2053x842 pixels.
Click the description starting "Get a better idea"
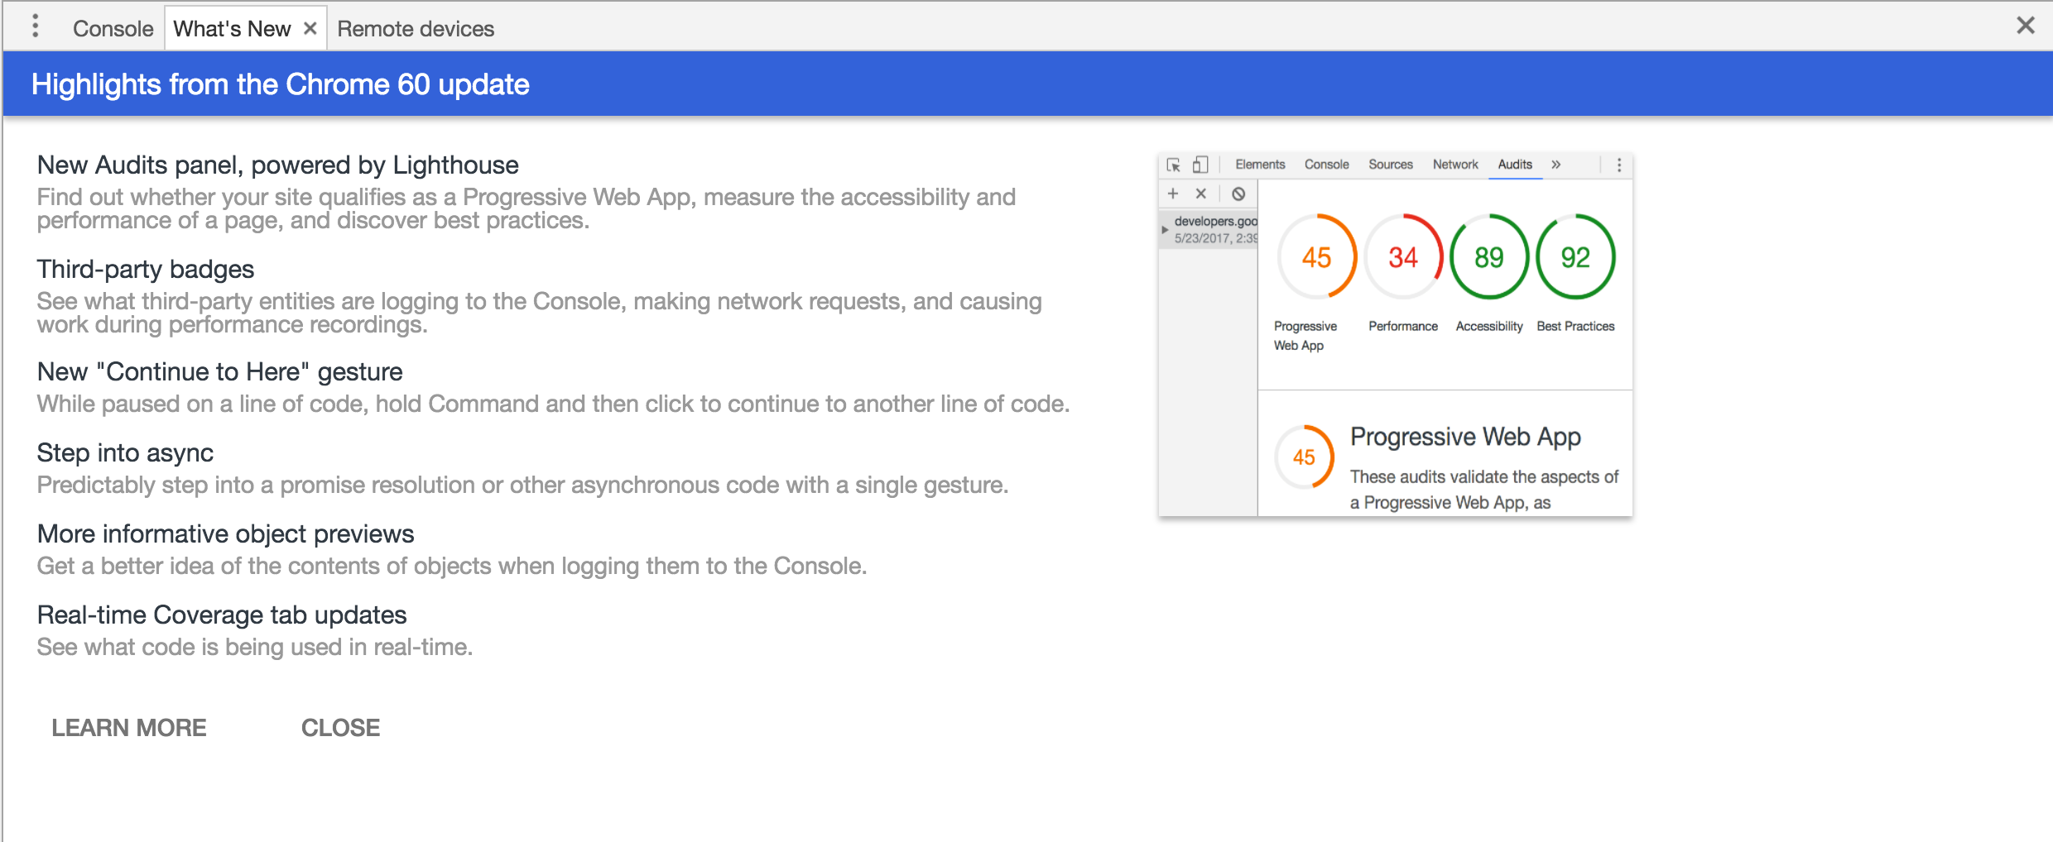tap(452, 566)
